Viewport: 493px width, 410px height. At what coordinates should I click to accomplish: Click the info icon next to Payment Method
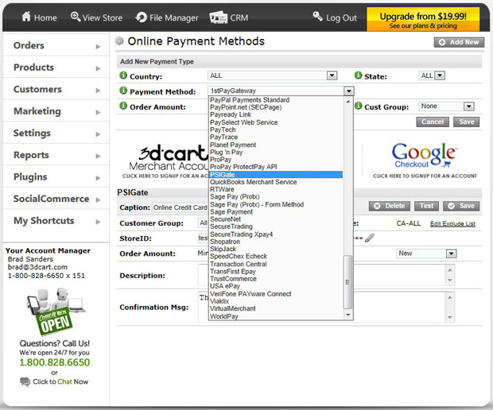pos(123,91)
